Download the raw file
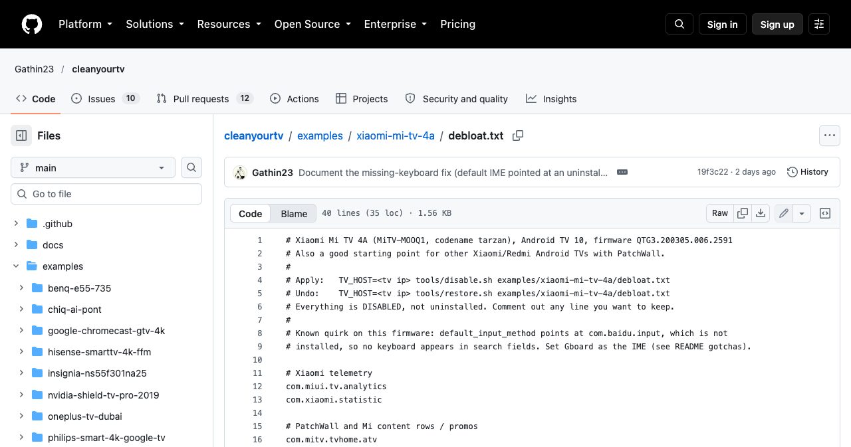 pyautogui.click(x=761, y=213)
